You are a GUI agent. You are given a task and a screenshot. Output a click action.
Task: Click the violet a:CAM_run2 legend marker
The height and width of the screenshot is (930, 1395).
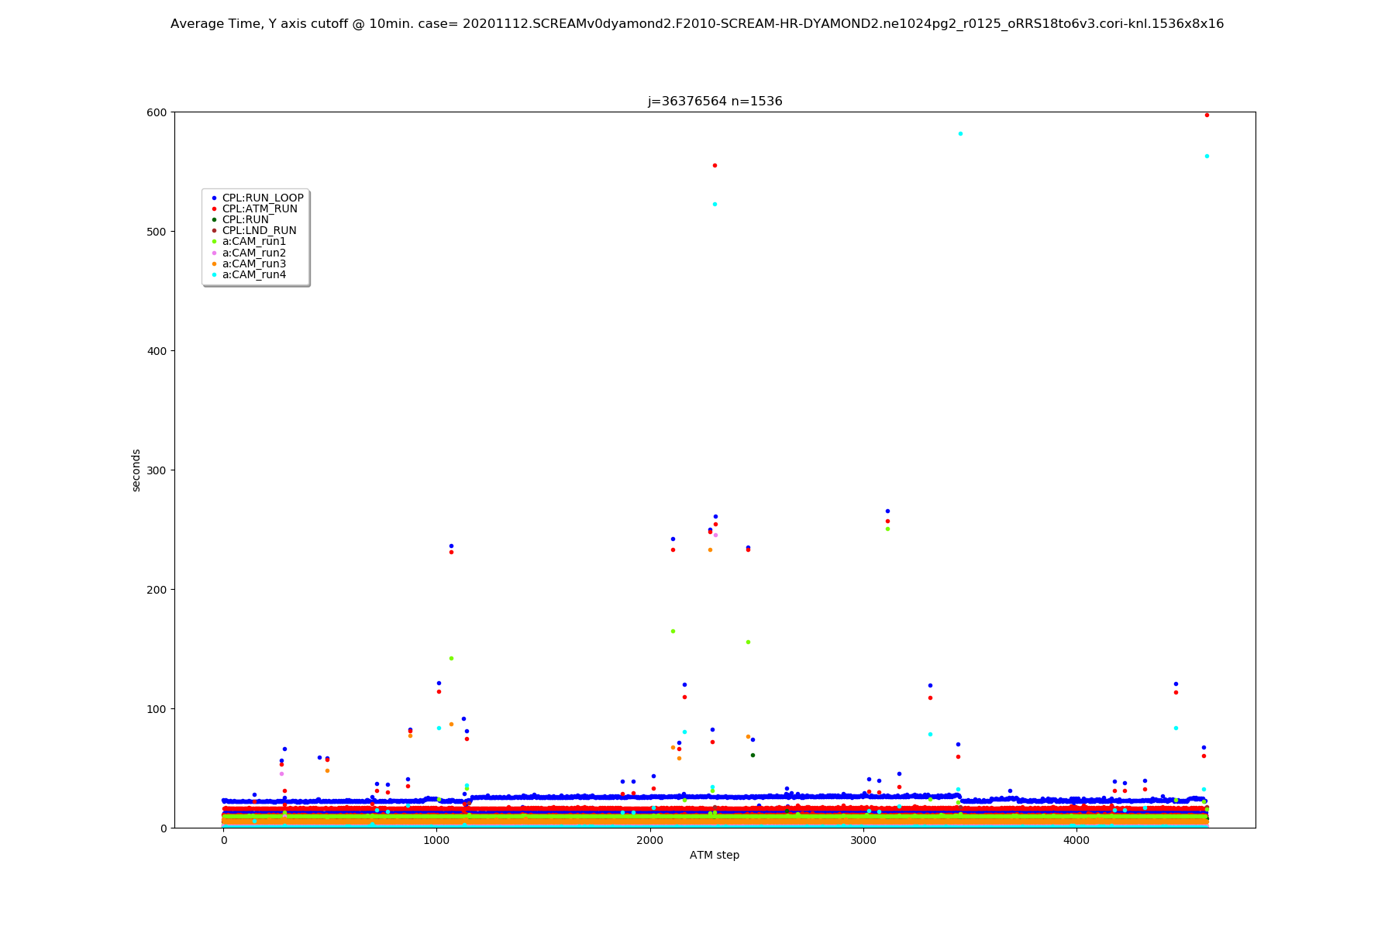click(x=214, y=253)
